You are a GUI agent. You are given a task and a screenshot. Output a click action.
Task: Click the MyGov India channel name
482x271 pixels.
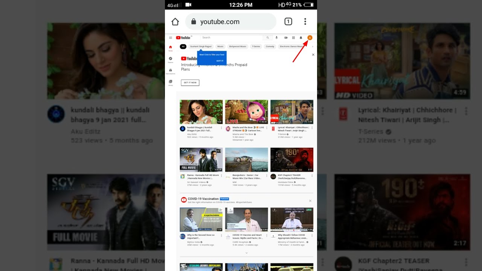click(x=194, y=242)
